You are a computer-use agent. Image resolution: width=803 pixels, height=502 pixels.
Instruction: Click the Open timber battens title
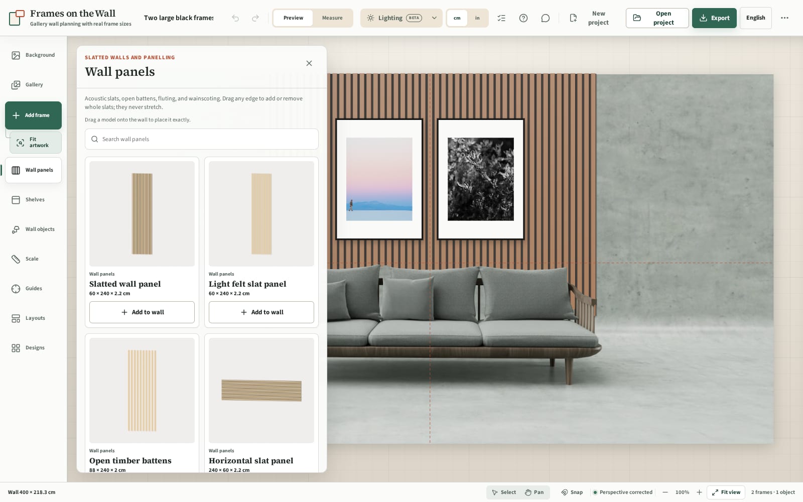[130, 461]
